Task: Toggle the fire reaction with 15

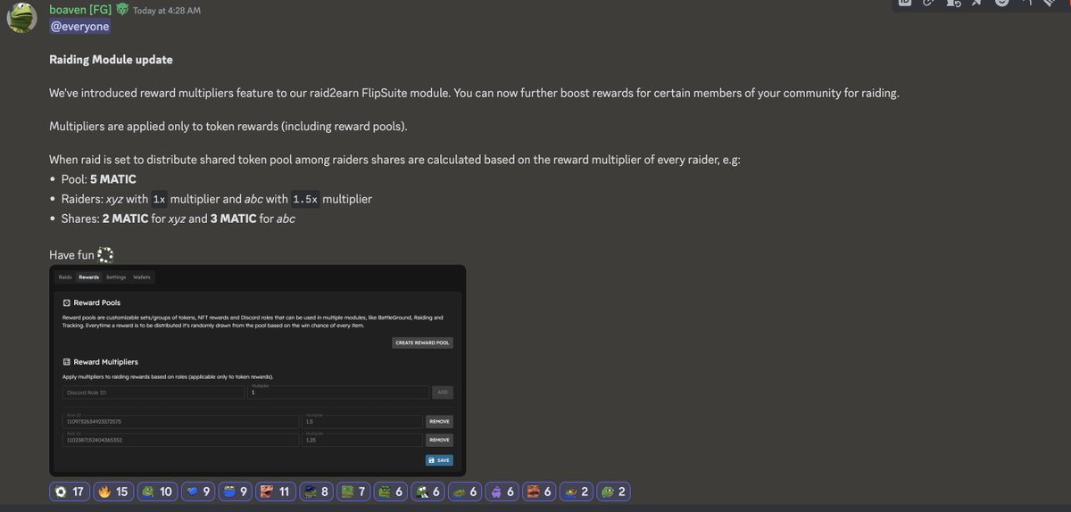Action: pos(113,491)
